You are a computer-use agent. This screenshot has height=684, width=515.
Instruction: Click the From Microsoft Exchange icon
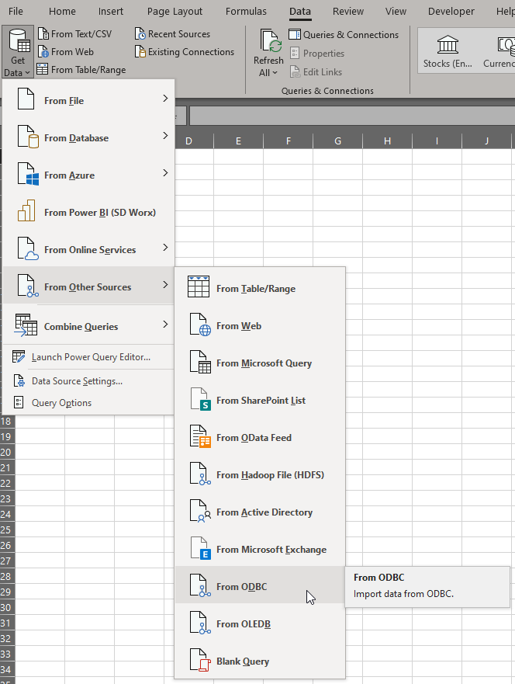click(x=200, y=548)
